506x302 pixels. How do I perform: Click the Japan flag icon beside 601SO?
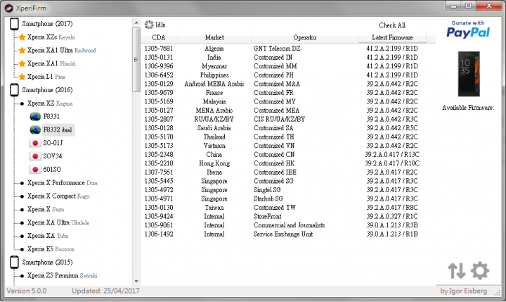click(35, 170)
